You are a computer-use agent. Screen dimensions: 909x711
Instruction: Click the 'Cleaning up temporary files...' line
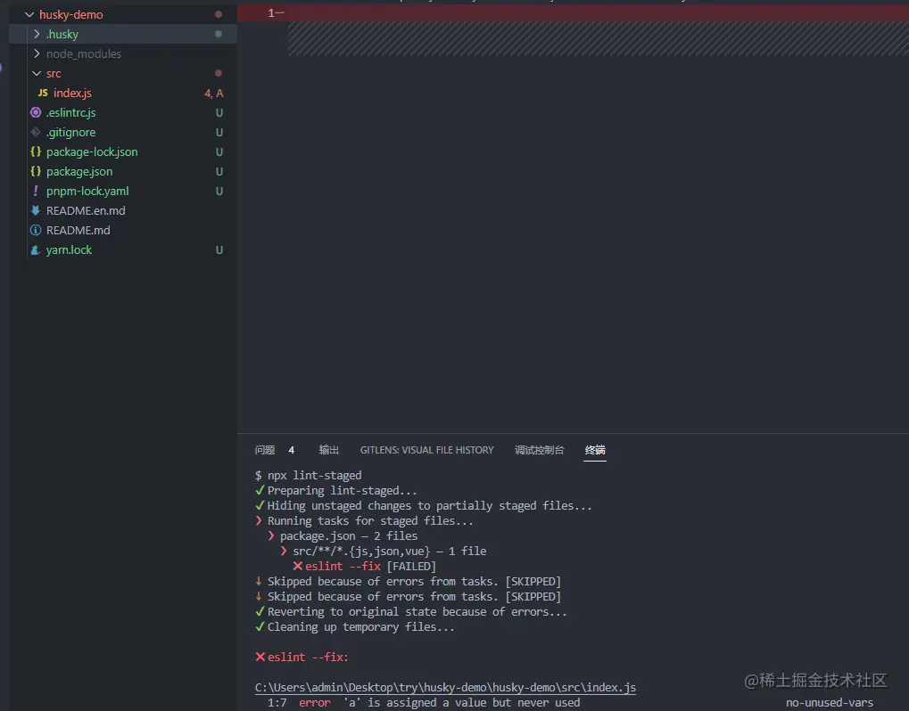click(x=355, y=627)
